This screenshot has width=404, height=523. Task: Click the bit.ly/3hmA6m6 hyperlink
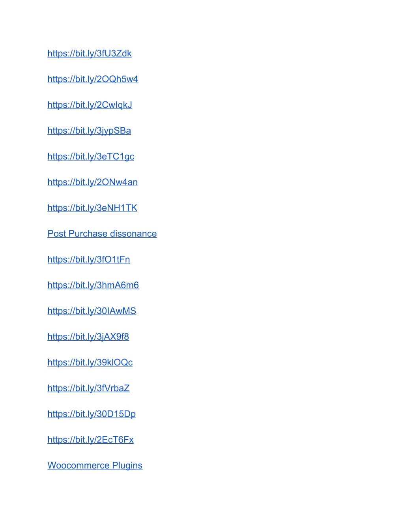tap(93, 285)
